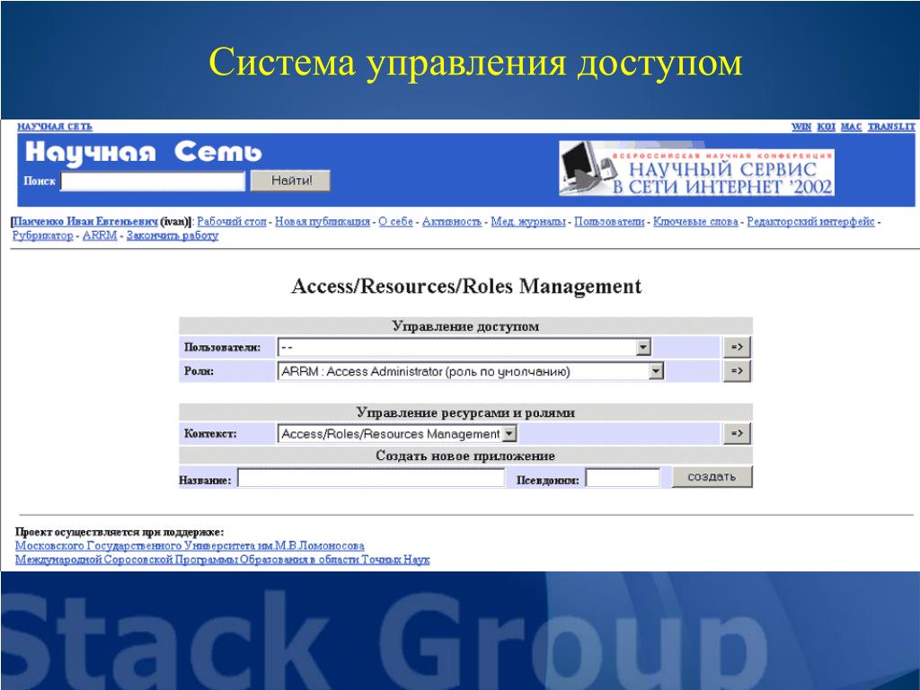Click the Найти! search button
The width and height of the screenshot is (920, 690).
click(x=290, y=181)
